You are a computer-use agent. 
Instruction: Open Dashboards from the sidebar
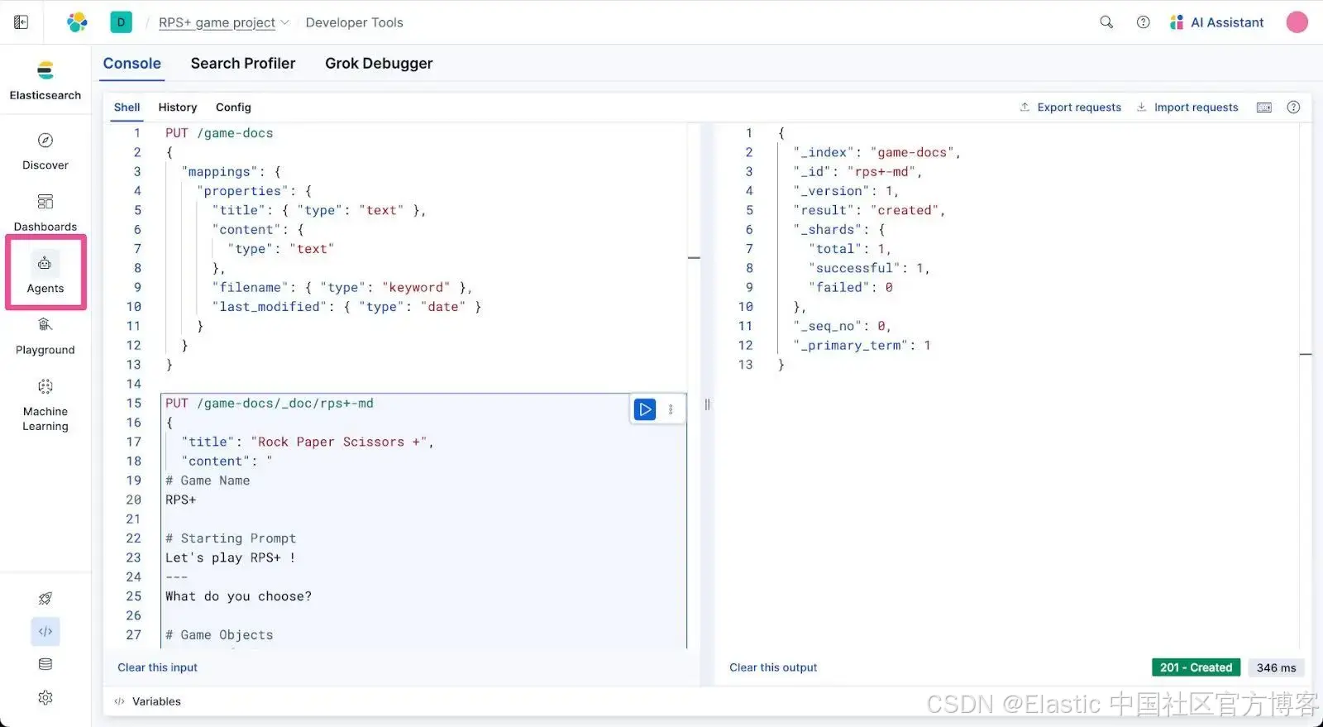[x=45, y=212]
